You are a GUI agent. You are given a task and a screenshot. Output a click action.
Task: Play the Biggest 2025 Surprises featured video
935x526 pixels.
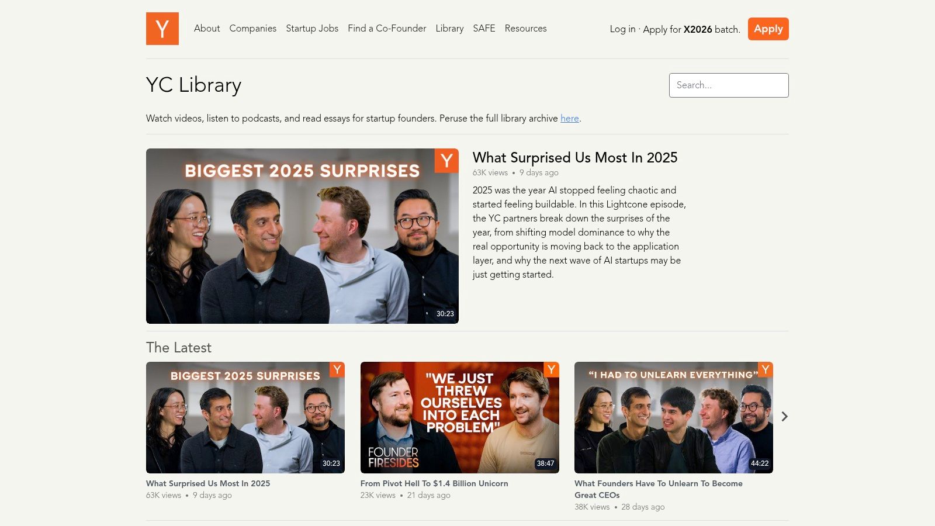point(302,236)
